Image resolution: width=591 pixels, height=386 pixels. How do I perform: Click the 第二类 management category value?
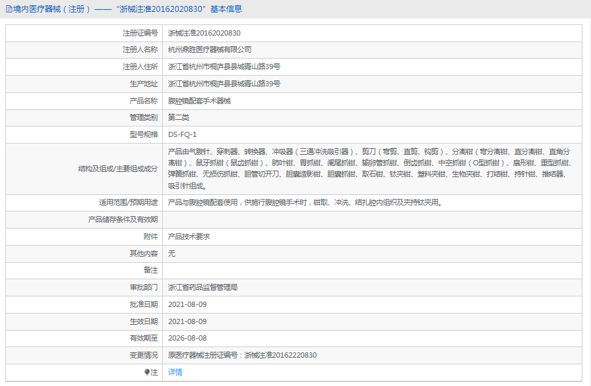[179, 117]
